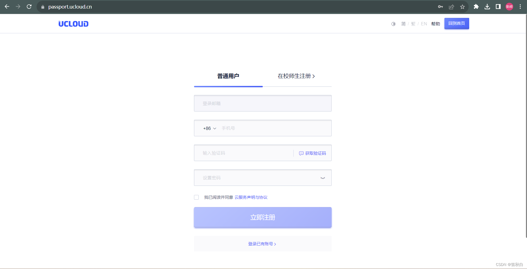Open the 帮助 help link
The height and width of the screenshot is (269, 527).
pyautogui.click(x=436, y=24)
